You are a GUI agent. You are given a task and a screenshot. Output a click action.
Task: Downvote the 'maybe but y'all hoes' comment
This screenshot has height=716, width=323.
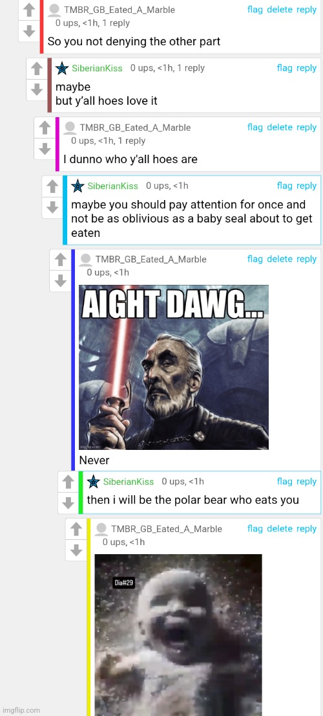tap(36, 90)
